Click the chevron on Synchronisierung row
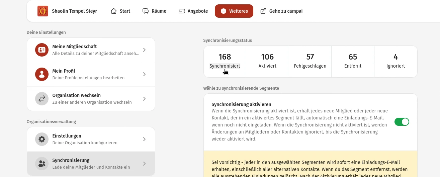Viewport: 440px width, 177px height. pos(144,164)
